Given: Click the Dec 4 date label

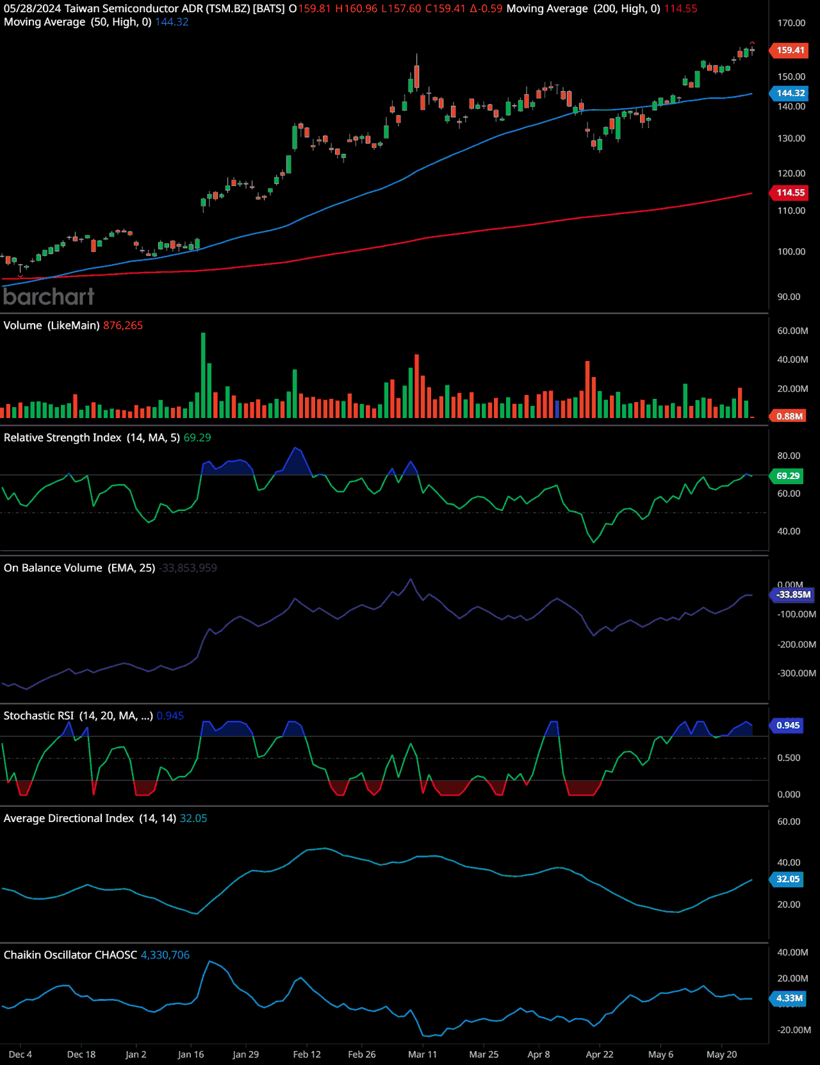Looking at the screenshot, I should point(20,1054).
